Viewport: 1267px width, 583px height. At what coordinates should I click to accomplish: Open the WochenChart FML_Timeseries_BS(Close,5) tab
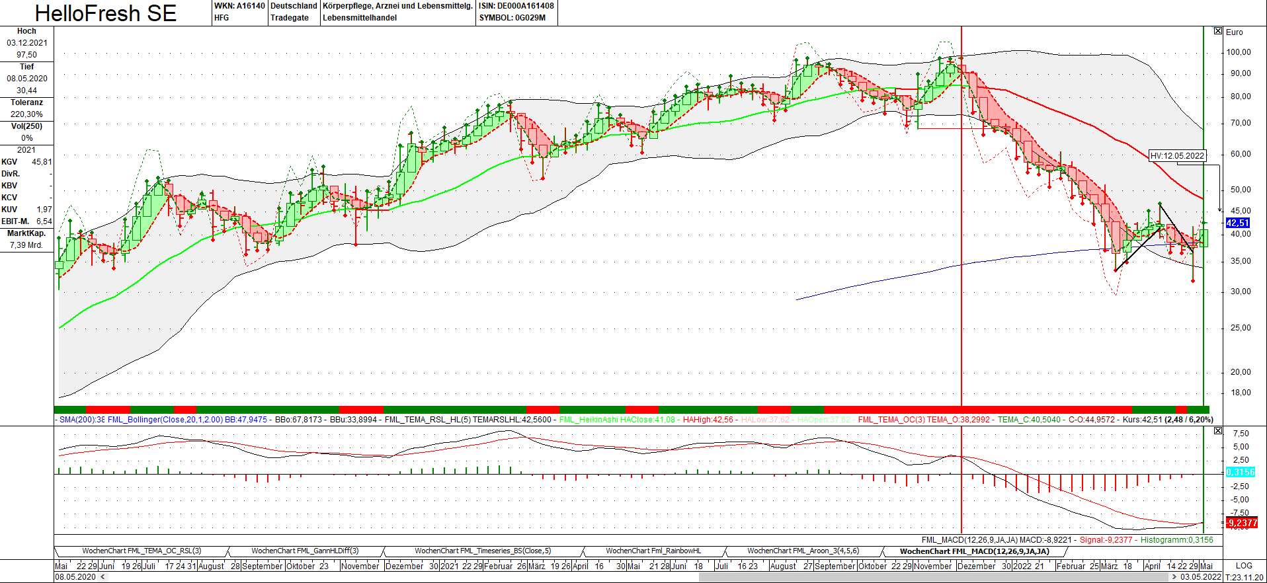[483, 551]
